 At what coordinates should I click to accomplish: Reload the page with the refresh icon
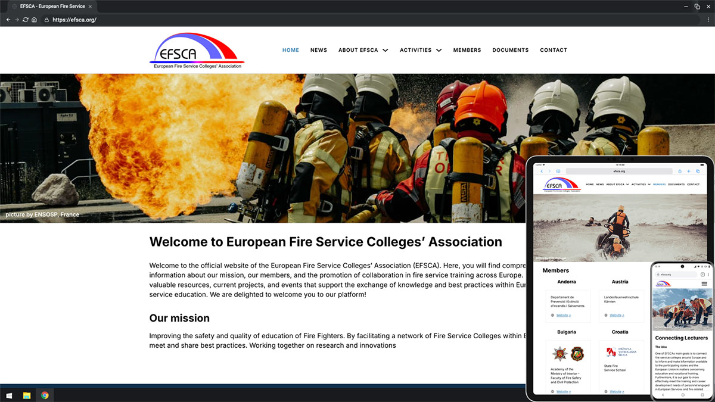(25, 20)
